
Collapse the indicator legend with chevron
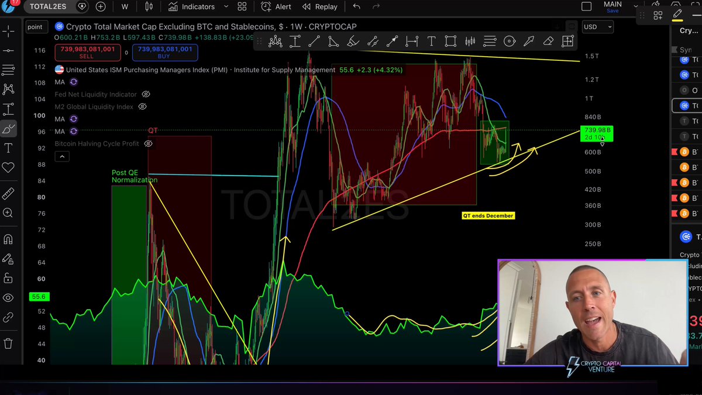click(x=61, y=156)
